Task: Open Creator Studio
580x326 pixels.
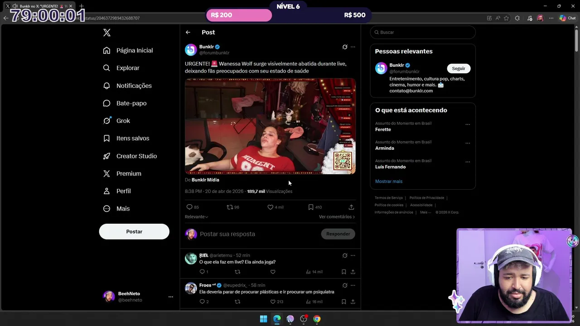Action: (x=130, y=156)
